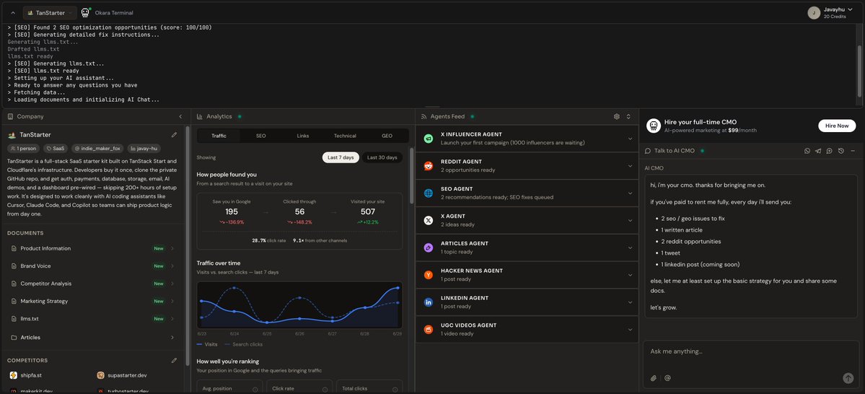Switch to the Traffic tab
The height and width of the screenshot is (394, 865).
click(x=219, y=136)
